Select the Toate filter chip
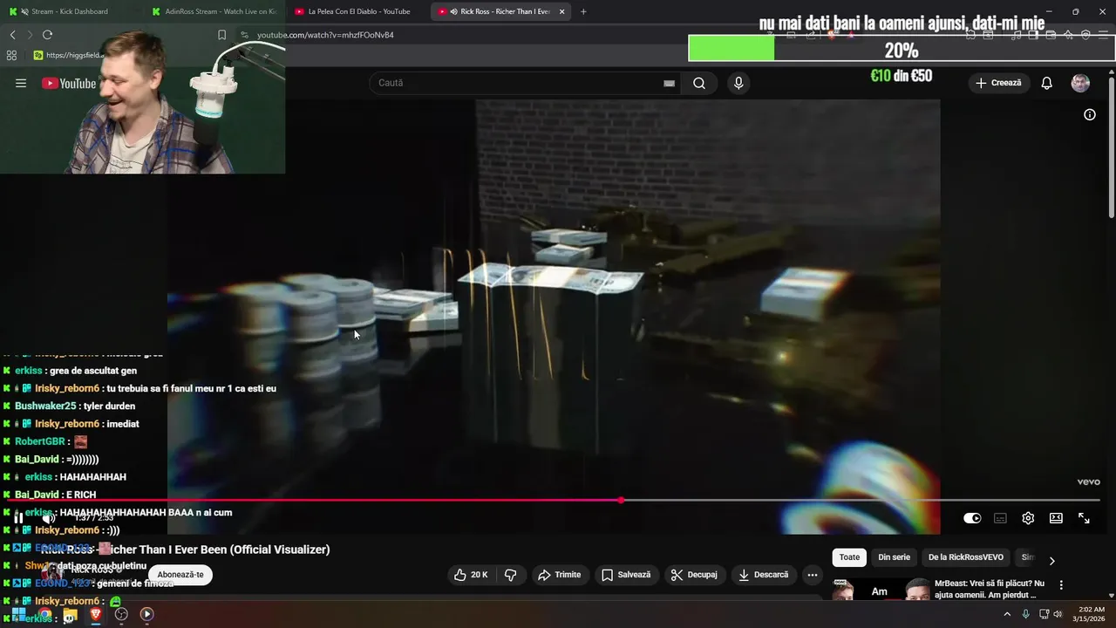Screen dimensions: 1116x628 (849, 557)
